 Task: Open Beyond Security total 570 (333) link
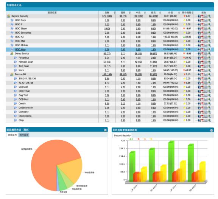[107, 16]
